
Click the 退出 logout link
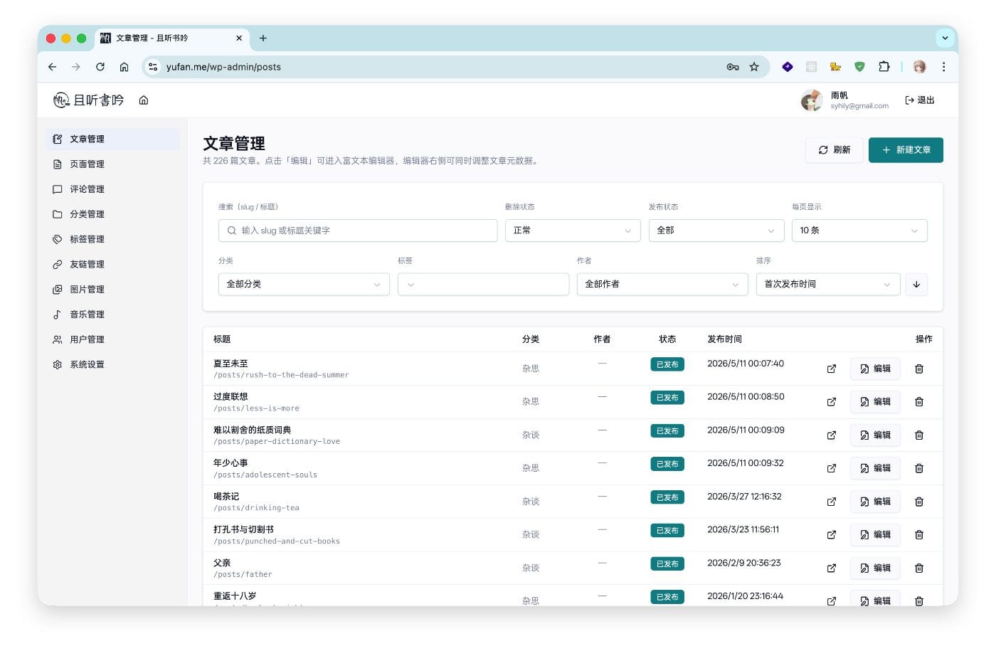920,100
